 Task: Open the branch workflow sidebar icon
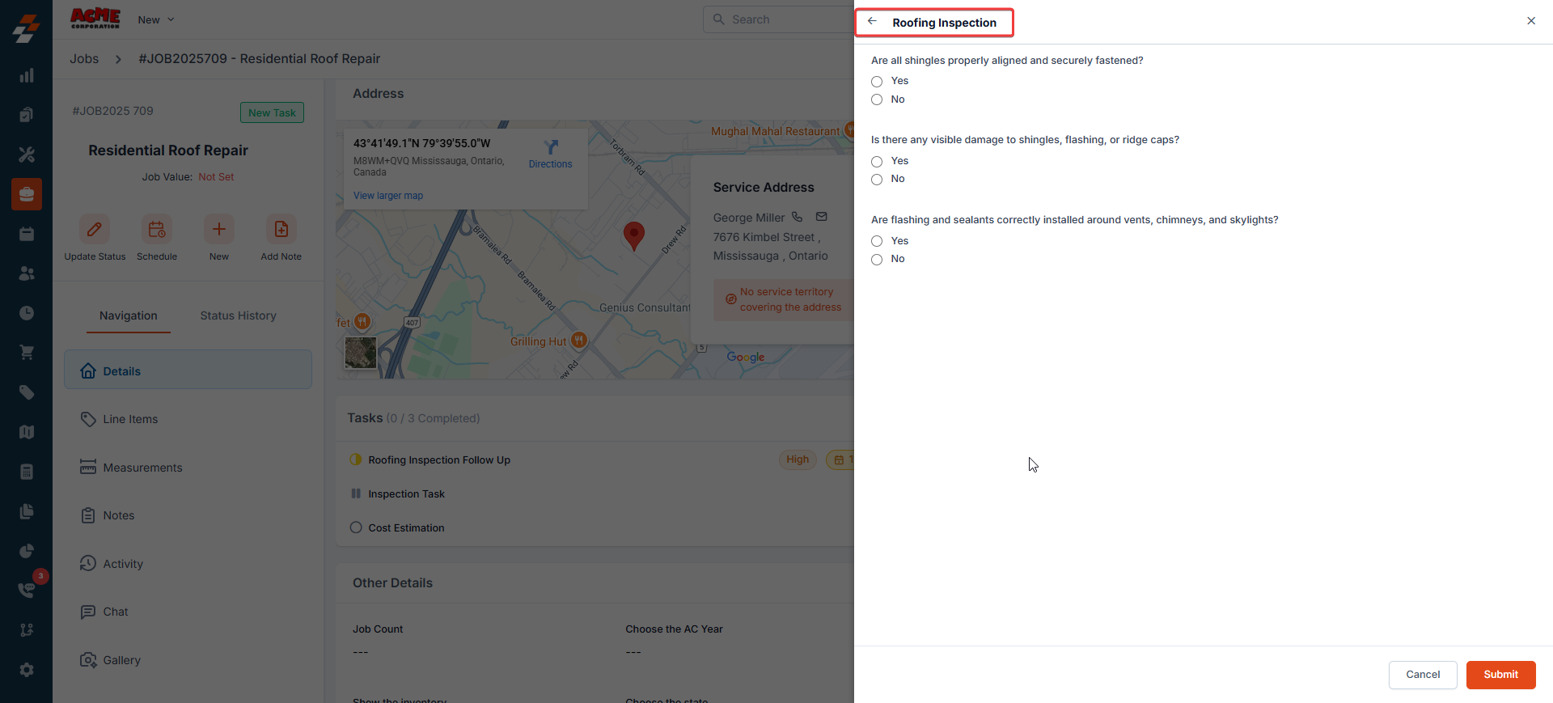coord(27,630)
